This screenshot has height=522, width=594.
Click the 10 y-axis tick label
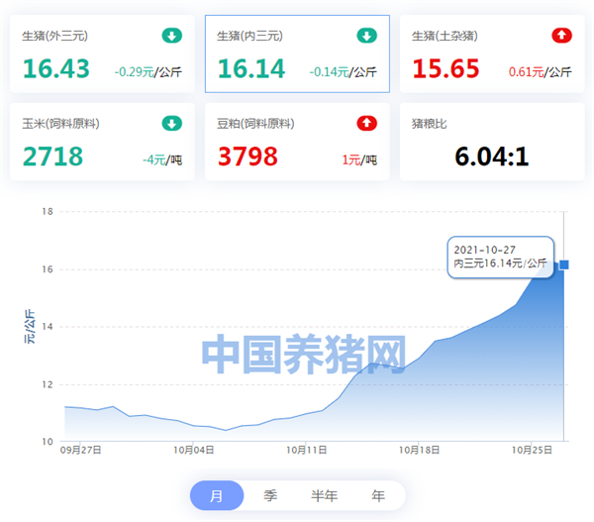(48, 442)
